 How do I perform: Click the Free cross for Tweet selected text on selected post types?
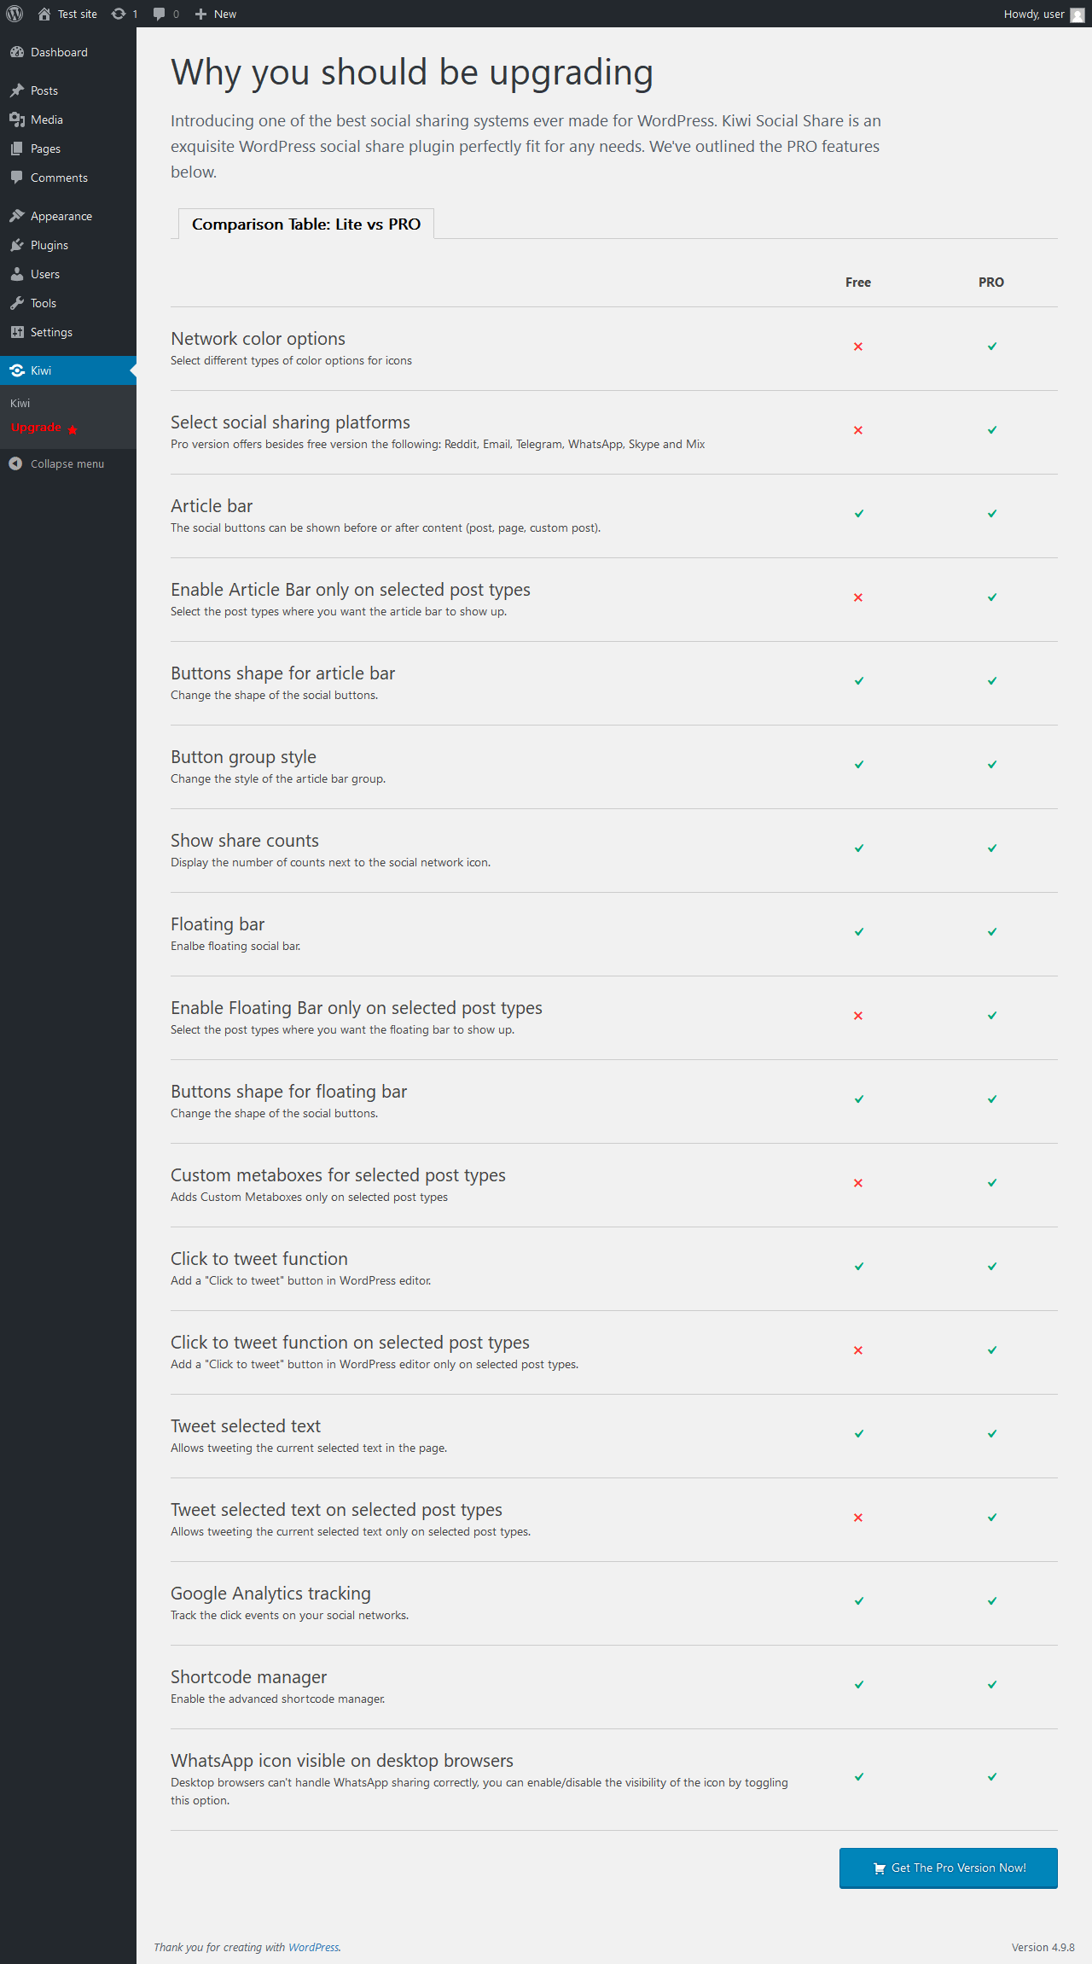[858, 1518]
